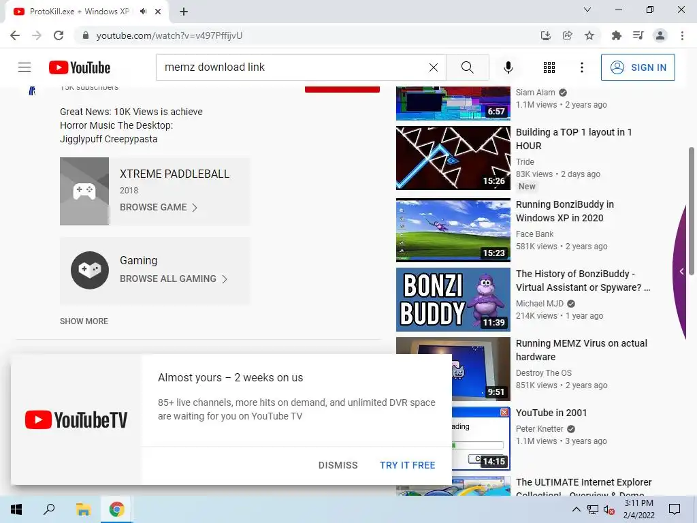Open the Chrome profile avatar
Image resolution: width=697 pixels, height=523 pixels.
(660, 35)
